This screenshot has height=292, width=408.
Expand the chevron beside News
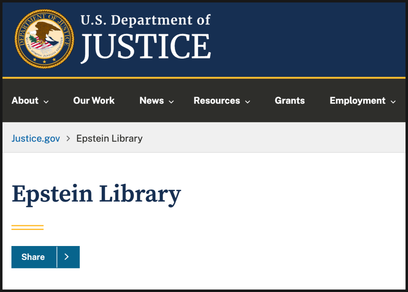click(171, 102)
